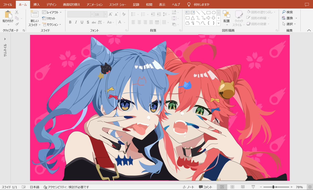Toggle italic formatting
The width and height of the screenshot is (313, 190).
pos(76,22)
